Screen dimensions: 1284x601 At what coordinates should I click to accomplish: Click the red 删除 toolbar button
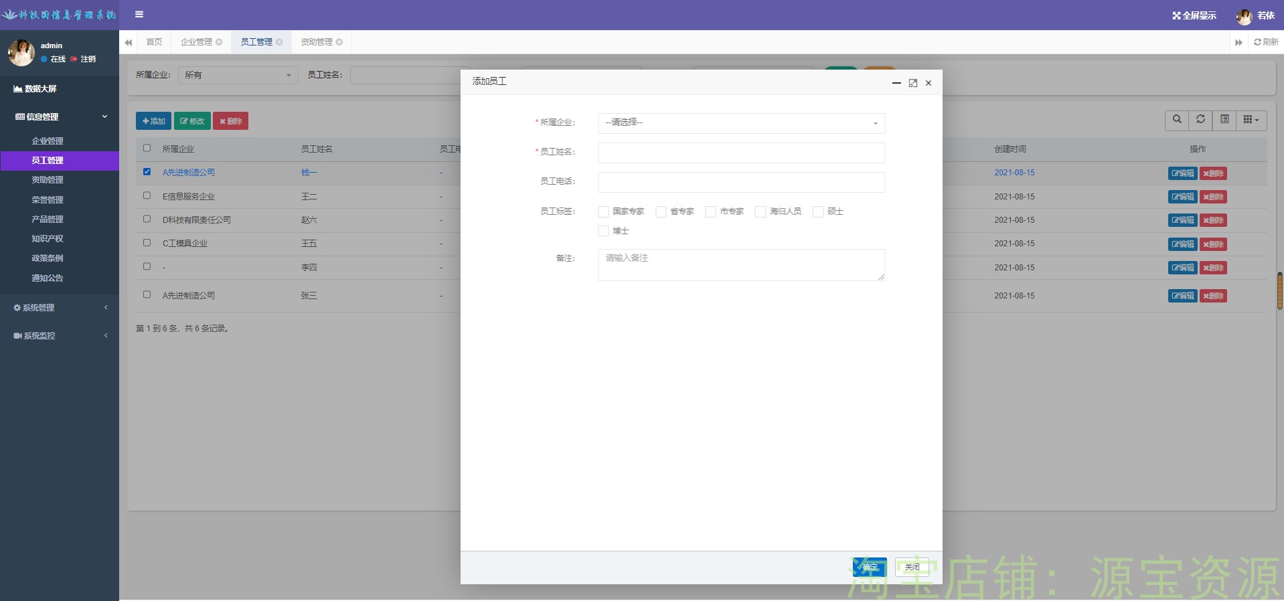230,121
